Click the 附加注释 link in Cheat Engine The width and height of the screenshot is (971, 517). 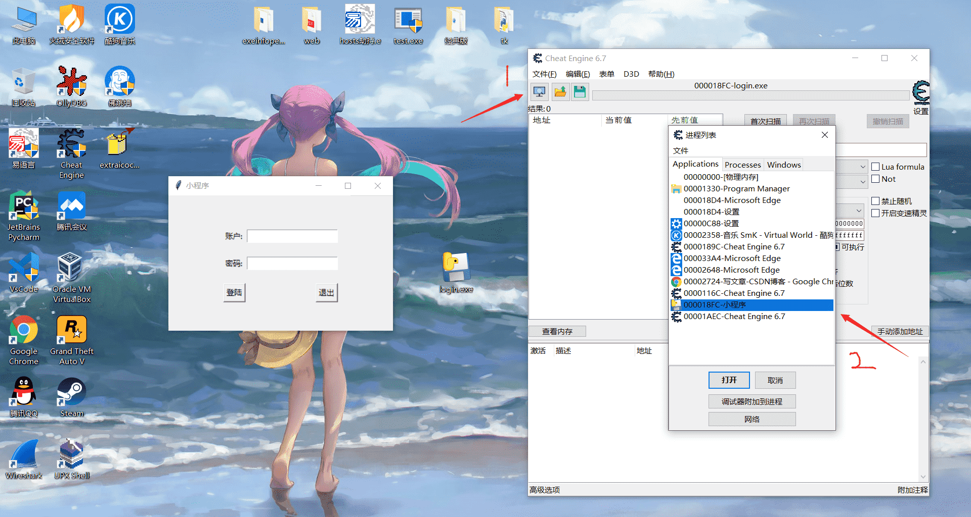click(912, 490)
